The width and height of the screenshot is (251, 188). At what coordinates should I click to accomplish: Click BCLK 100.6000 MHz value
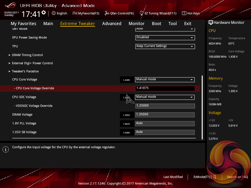[217, 57]
